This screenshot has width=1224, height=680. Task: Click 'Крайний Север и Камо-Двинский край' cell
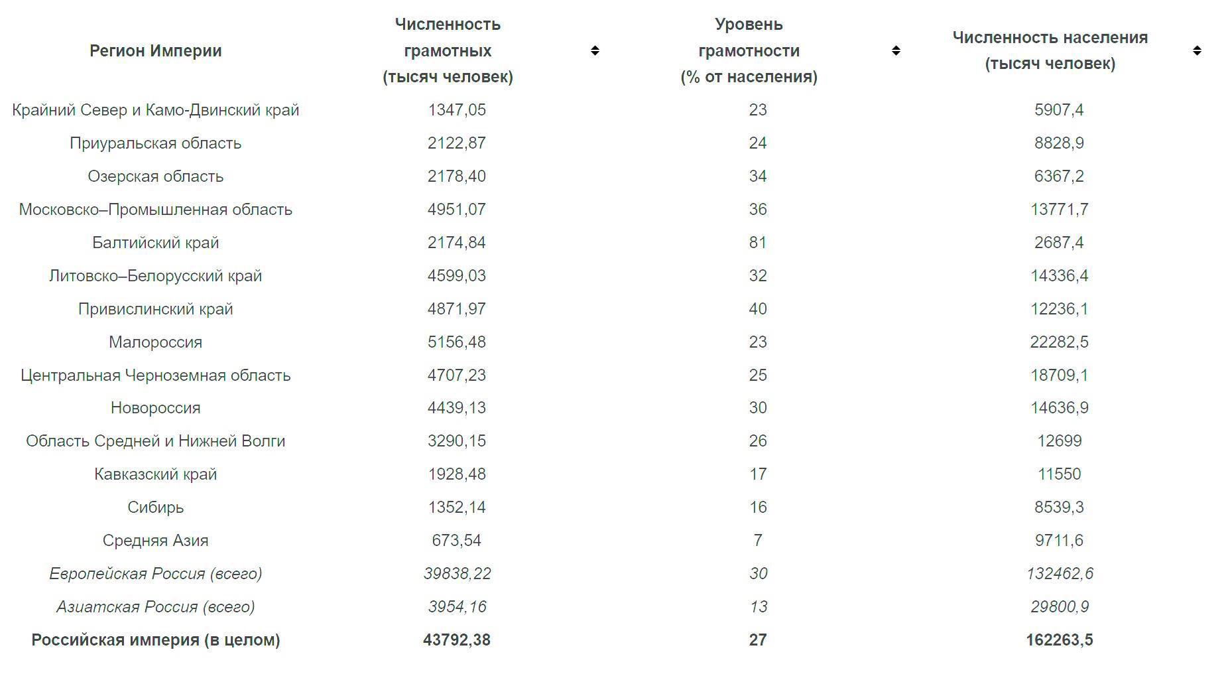tap(156, 110)
